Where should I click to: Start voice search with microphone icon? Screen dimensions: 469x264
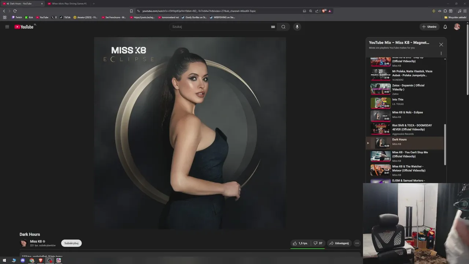(297, 27)
